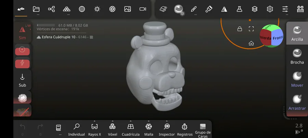Click the Frontal face of view cube

pyautogui.click(x=277, y=37)
